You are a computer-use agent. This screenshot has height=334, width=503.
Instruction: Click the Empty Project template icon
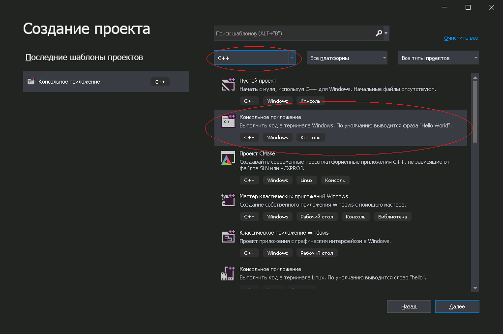(228, 85)
